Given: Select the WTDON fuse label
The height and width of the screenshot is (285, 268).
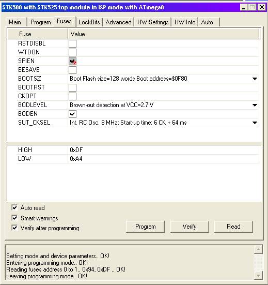Looking at the screenshot, I should (x=29, y=52).
